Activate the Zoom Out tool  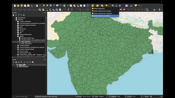pyautogui.click(x=47, y=5)
